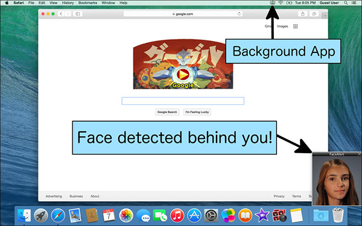Screen dimensions: 362x226
Task: Click the menu bar clock Tue 9:05 PM
Action: pyautogui.click(x=305, y=3)
